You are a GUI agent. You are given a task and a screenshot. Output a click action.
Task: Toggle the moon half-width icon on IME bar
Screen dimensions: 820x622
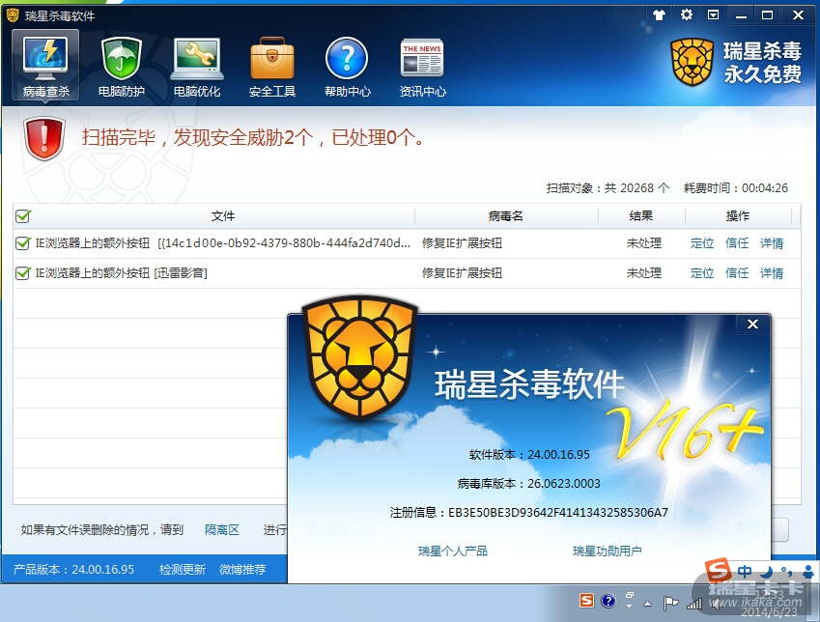[768, 571]
